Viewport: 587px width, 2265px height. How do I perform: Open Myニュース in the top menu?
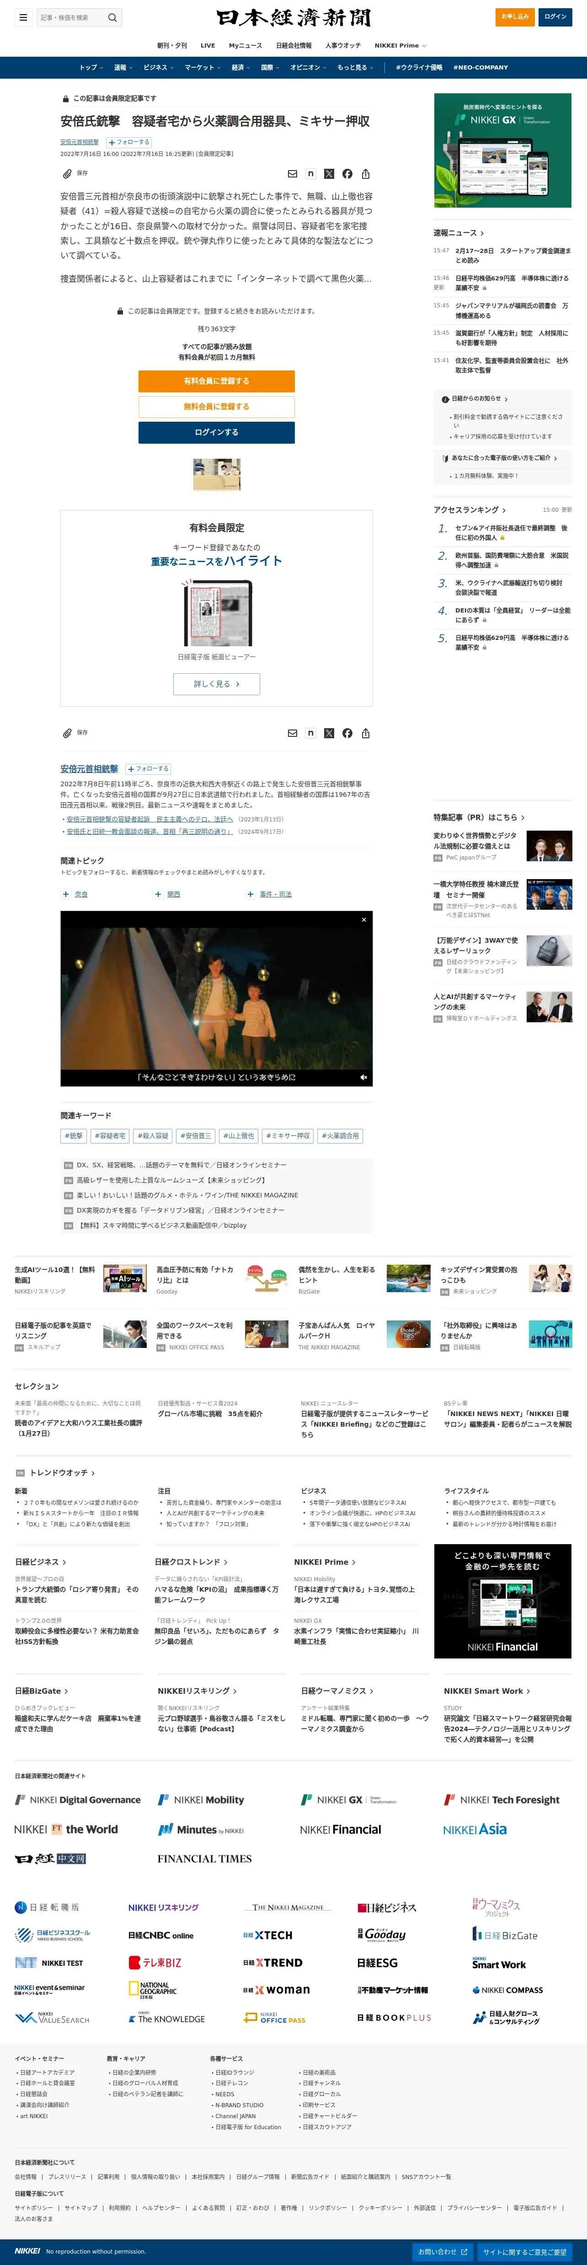(x=246, y=45)
